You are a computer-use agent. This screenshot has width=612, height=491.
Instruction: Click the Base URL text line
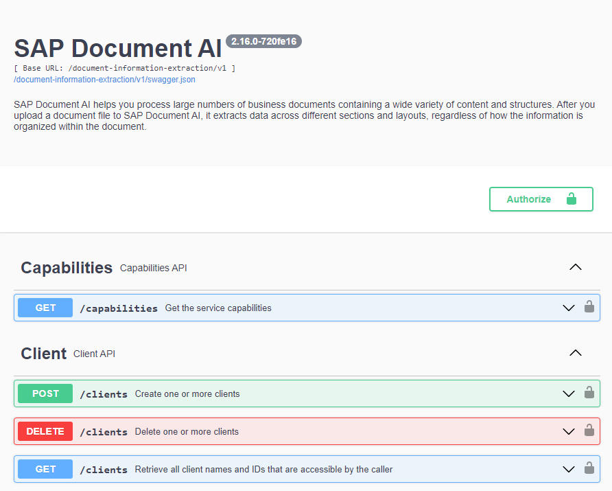tap(124, 69)
